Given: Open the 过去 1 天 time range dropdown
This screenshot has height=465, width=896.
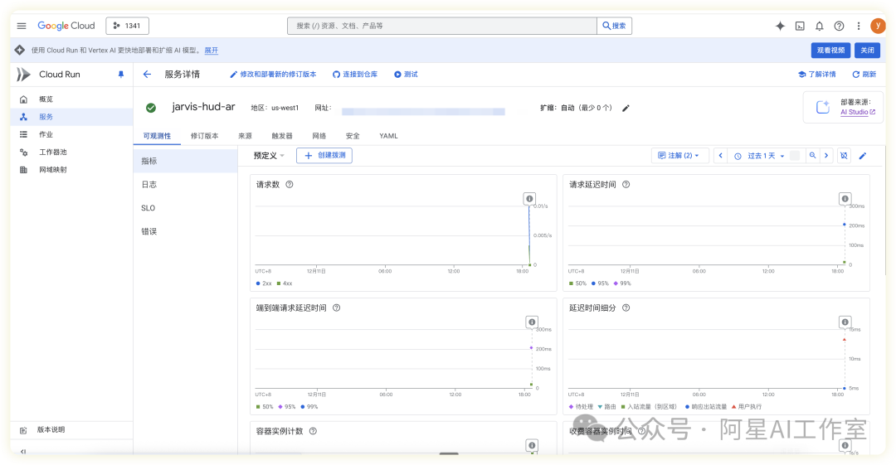Looking at the screenshot, I should point(759,155).
